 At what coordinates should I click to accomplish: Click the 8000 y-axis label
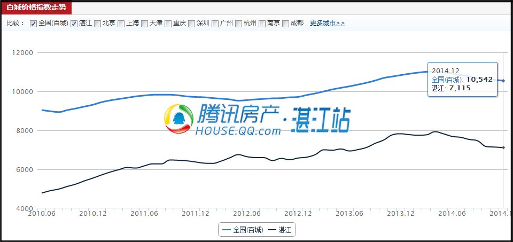pyautogui.click(x=24, y=131)
